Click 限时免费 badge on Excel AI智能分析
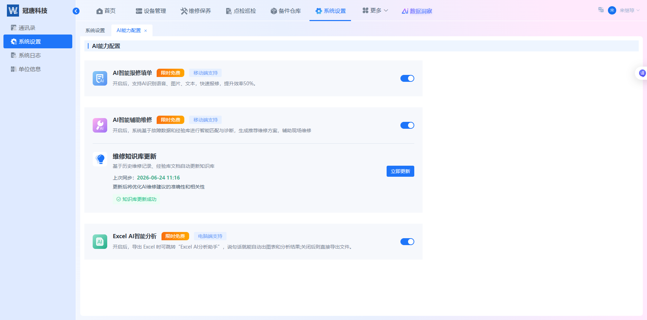Image resolution: width=647 pixels, height=320 pixels. (175, 236)
